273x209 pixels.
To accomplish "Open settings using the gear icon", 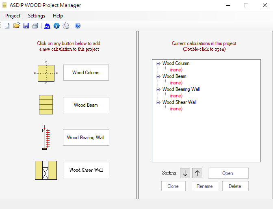I will tap(66, 26).
